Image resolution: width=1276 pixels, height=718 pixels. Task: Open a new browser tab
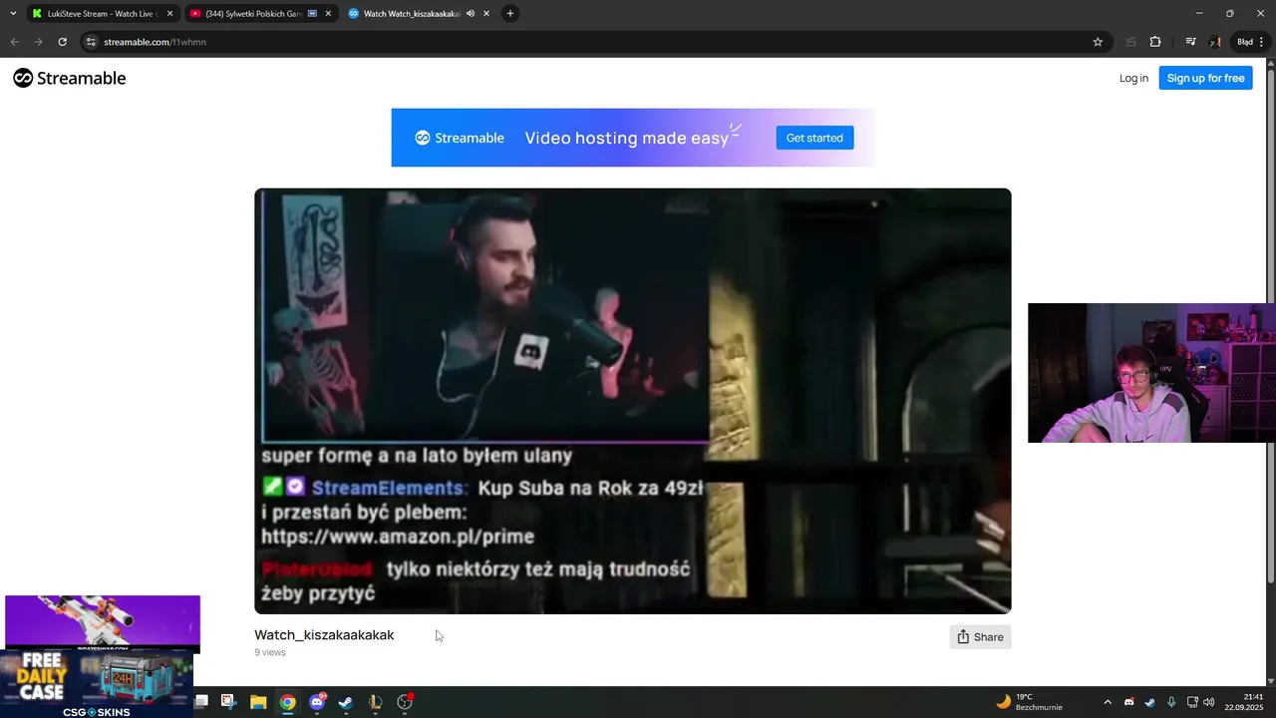(x=510, y=14)
